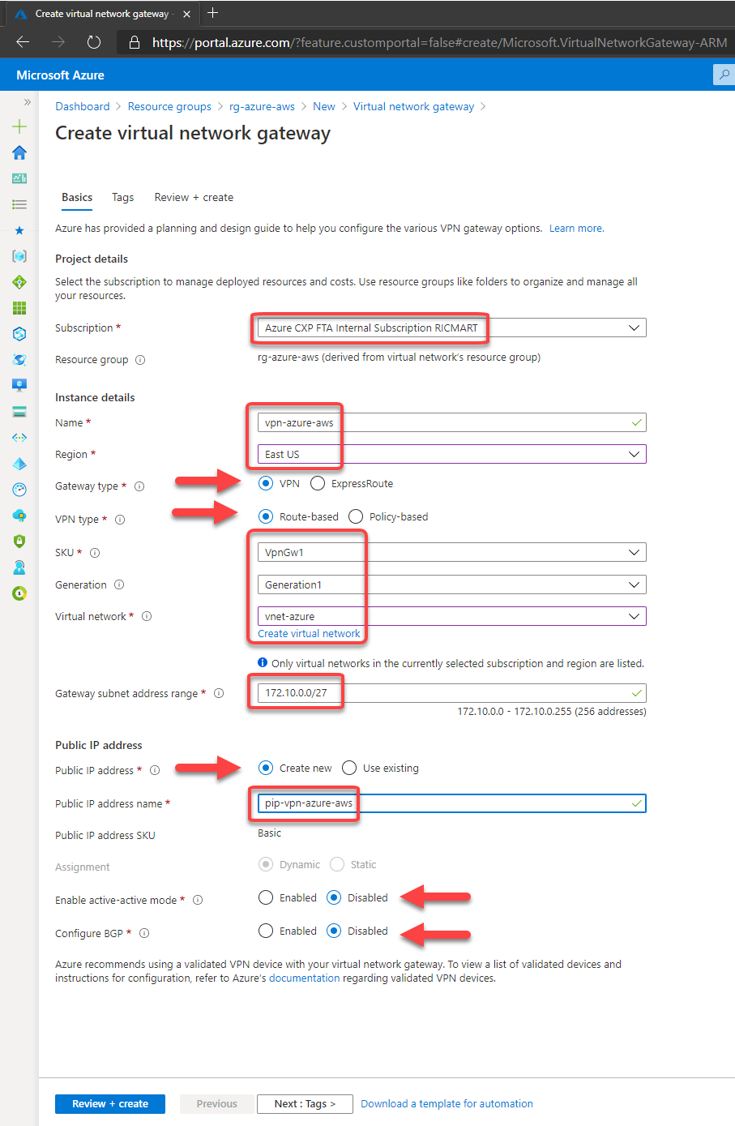Click rg-azure-aws in breadcrumb
The height and width of the screenshot is (1126, 735).
click(262, 106)
